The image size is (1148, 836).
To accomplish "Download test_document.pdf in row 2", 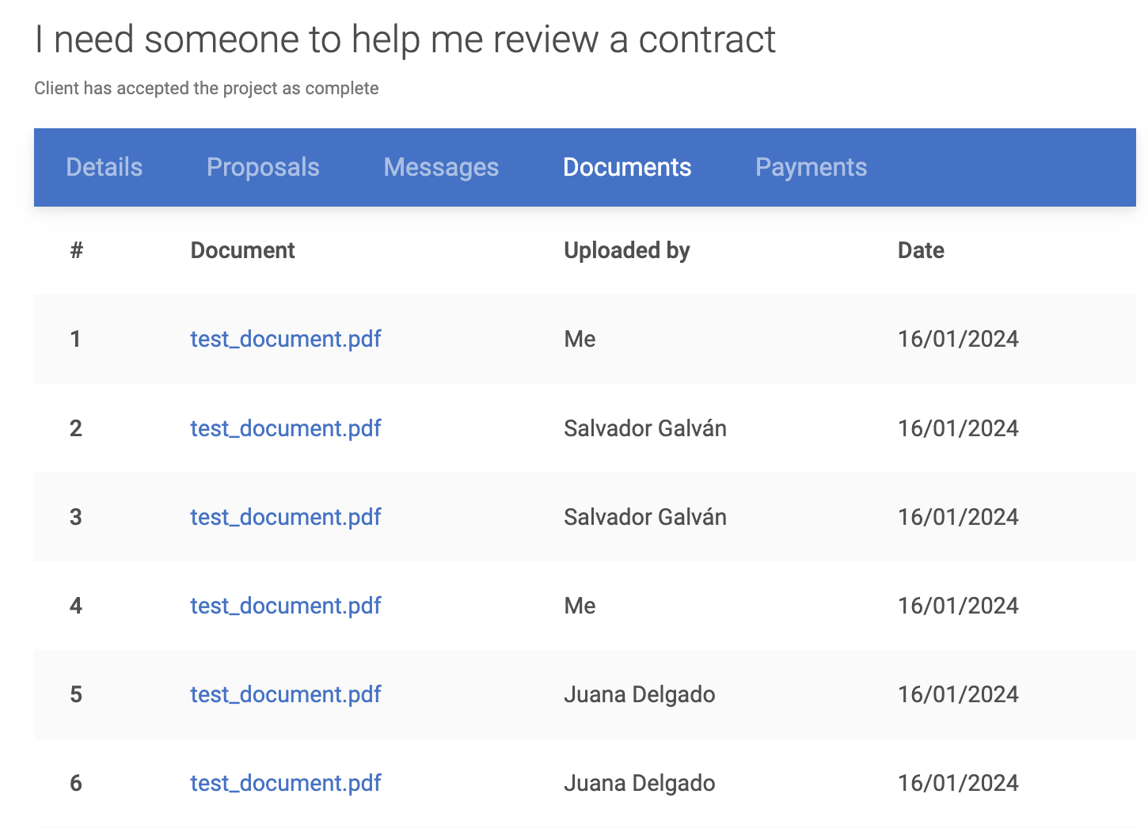I will point(286,428).
